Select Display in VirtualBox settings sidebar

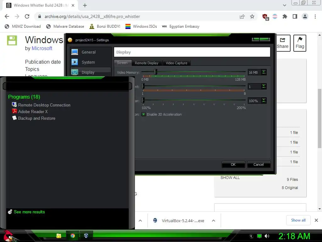click(x=90, y=72)
